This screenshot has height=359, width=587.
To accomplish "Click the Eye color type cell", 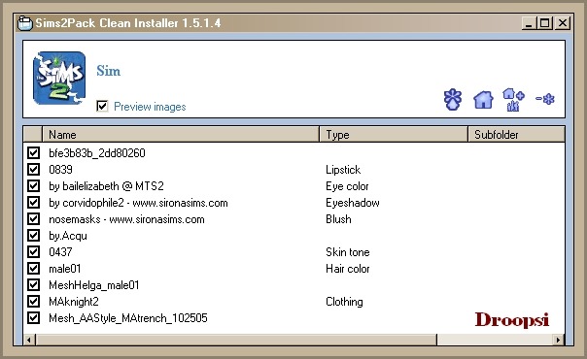I will pyautogui.click(x=347, y=186).
